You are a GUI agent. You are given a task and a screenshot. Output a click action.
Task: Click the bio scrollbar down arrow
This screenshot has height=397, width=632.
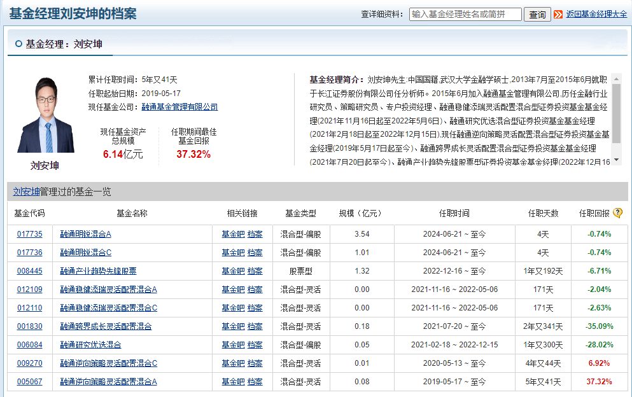[616, 160]
